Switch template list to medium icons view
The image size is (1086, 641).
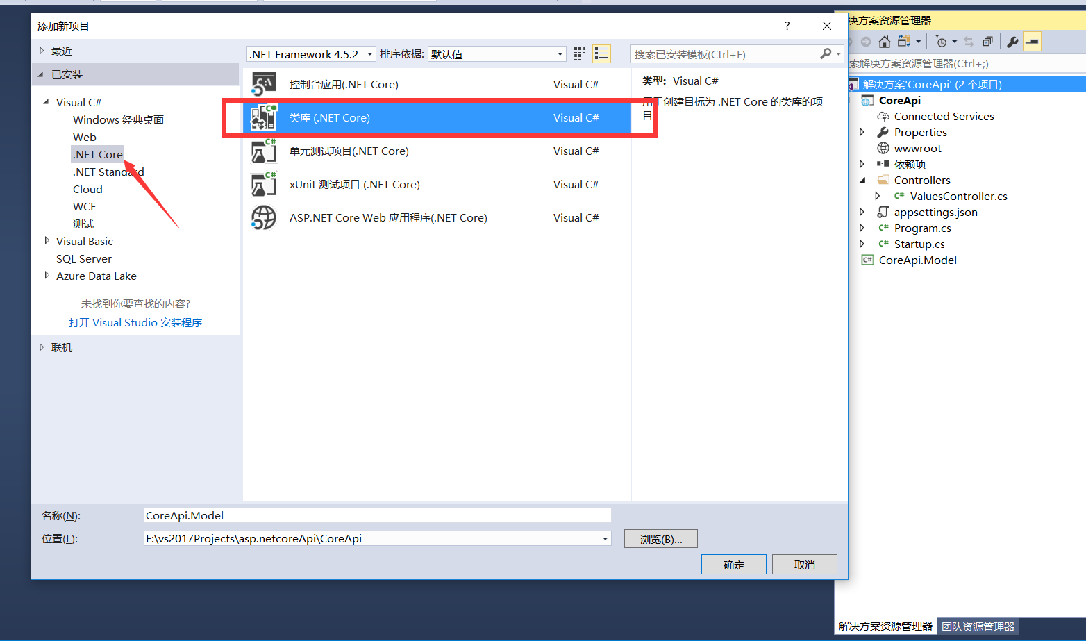[x=580, y=54]
